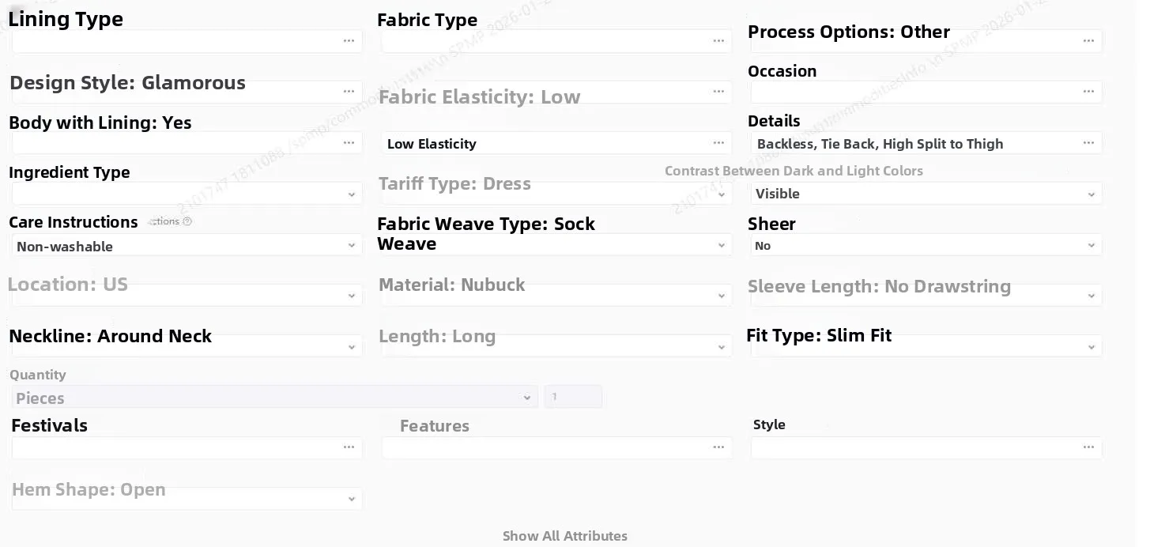This screenshot has height=547, width=1150.
Task: Open the Process Options ellipsis menu
Action: (1088, 41)
